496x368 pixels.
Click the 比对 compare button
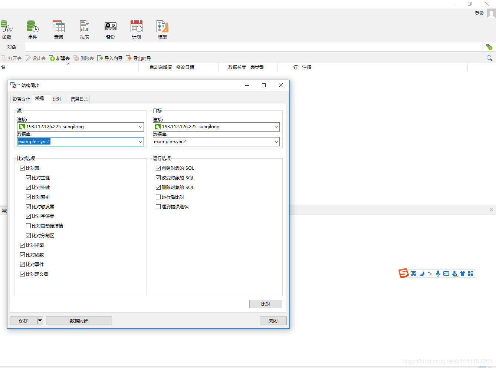click(266, 304)
